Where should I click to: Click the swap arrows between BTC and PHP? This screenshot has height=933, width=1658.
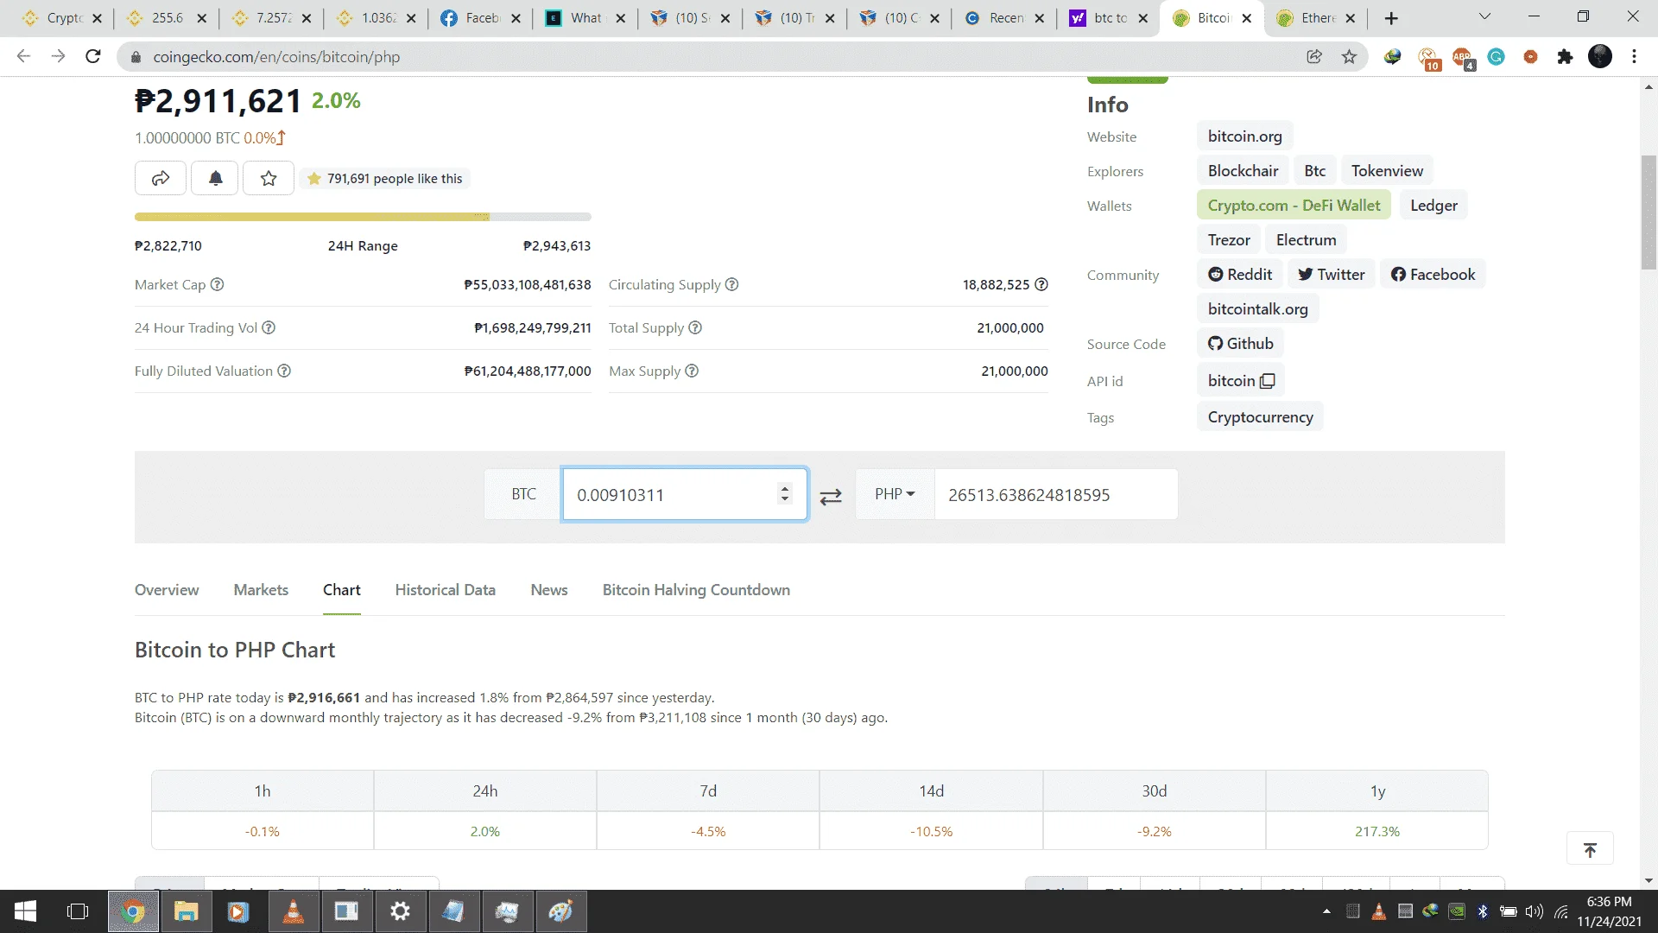click(x=831, y=496)
